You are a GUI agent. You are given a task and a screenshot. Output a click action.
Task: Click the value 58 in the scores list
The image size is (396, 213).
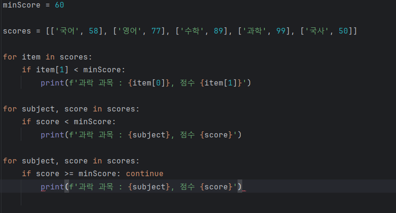tap(94, 31)
